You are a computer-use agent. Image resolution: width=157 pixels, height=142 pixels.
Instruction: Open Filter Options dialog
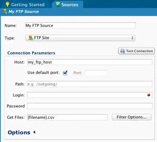pyautogui.click(x=132, y=117)
